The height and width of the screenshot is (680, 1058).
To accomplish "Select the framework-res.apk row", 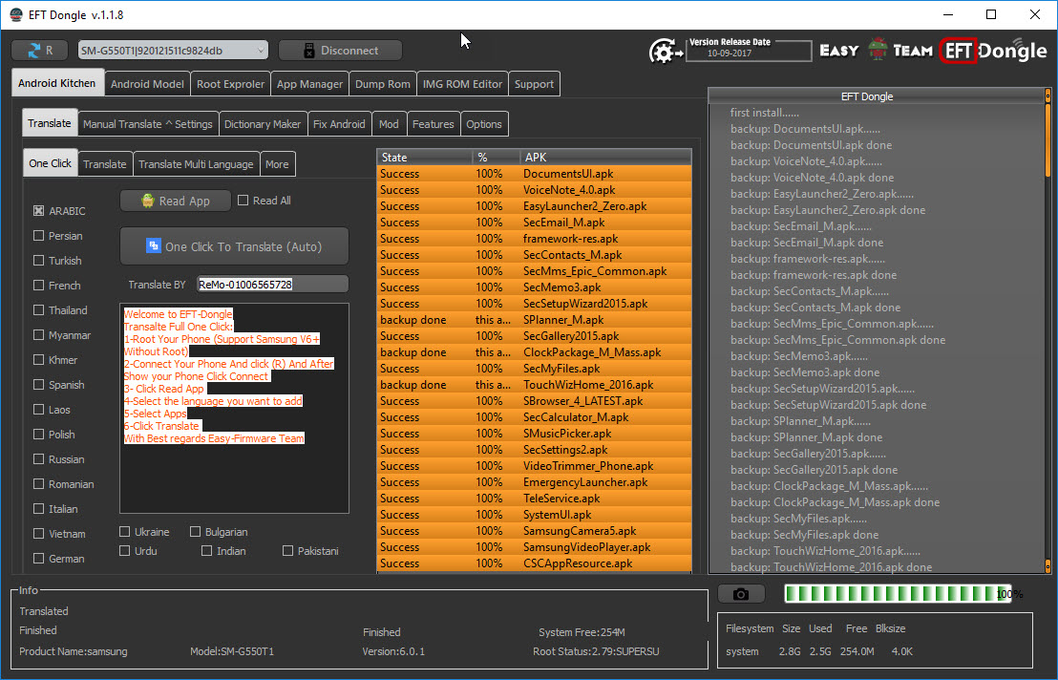I will 535,238.
